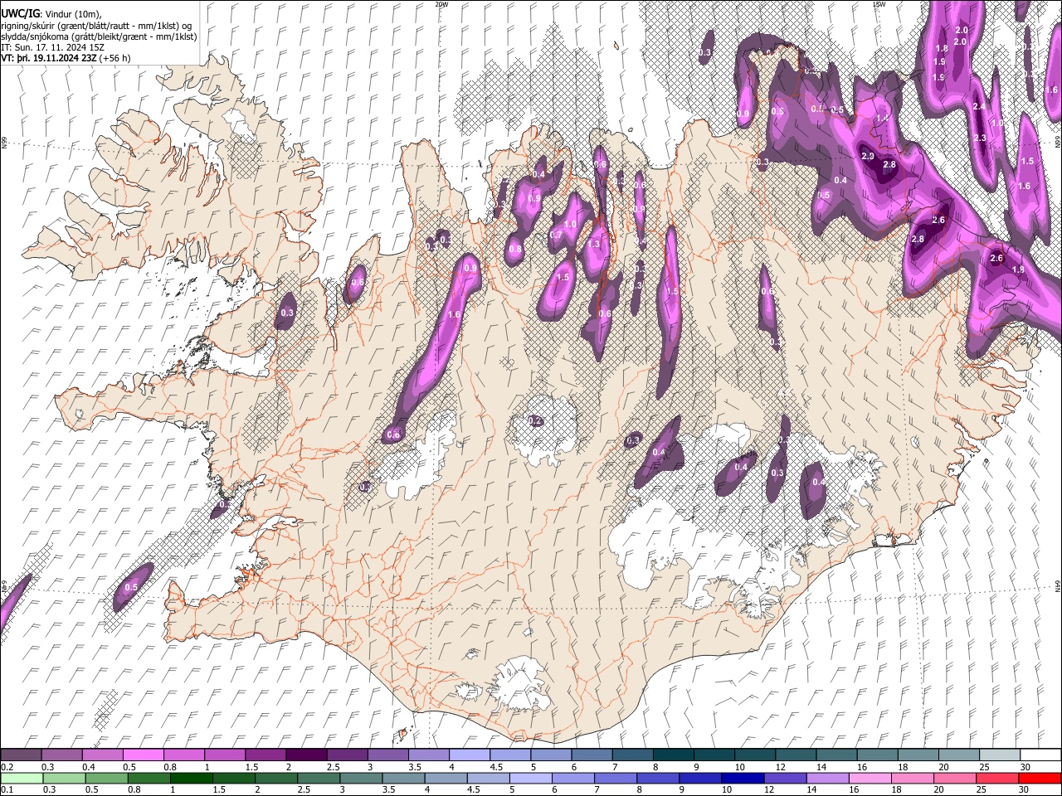Click the '2.3' precipitation value on the map

coord(979,138)
